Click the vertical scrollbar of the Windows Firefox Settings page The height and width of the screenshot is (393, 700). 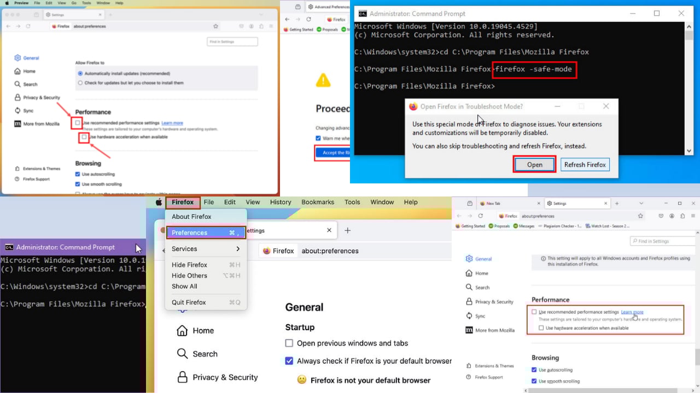pyautogui.click(x=697, y=358)
